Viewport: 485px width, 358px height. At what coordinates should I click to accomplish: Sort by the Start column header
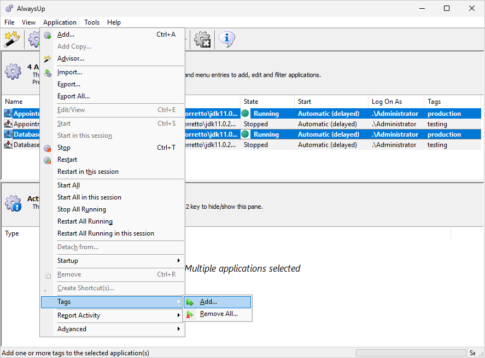click(331, 102)
